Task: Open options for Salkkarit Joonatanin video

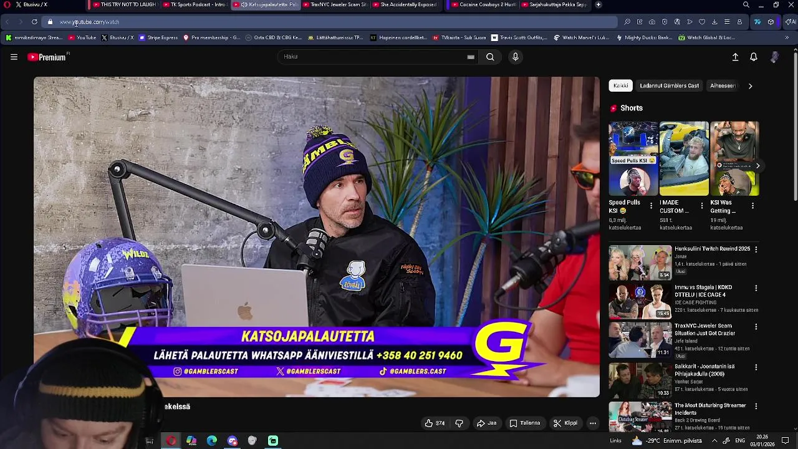Action: click(756, 367)
